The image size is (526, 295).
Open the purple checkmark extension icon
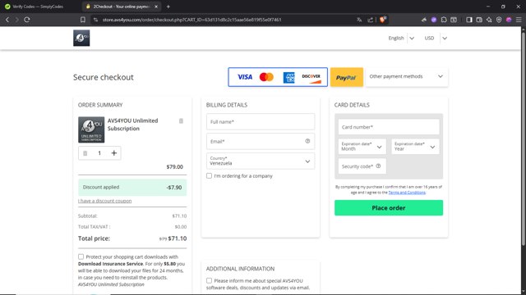pyautogui.click(x=434, y=20)
